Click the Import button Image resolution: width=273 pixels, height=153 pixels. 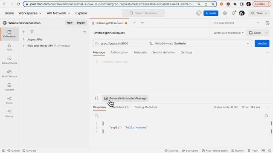(x=81, y=23)
